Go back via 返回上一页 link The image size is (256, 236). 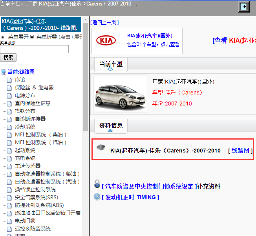pos(105,22)
